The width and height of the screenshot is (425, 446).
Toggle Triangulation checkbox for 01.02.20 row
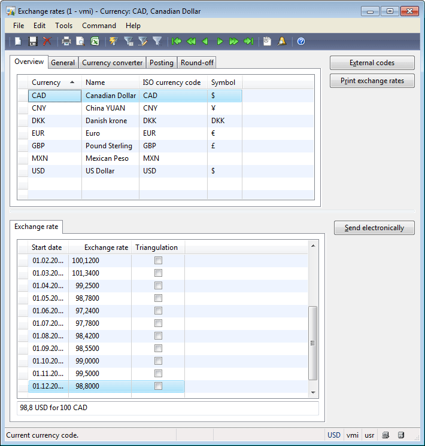click(x=158, y=260)
